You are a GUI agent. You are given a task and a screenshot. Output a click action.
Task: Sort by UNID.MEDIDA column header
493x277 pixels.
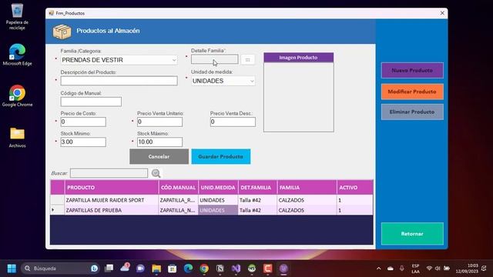coord(218,188)
